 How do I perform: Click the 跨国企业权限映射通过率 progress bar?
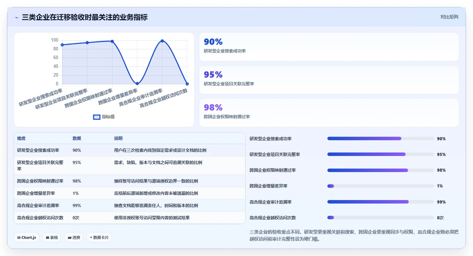(x=380, y=170)
